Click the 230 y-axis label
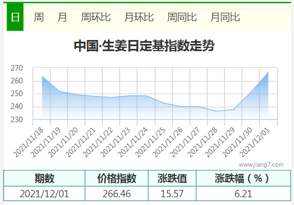This screenshot has height=205, width=294. pos(17,119)
